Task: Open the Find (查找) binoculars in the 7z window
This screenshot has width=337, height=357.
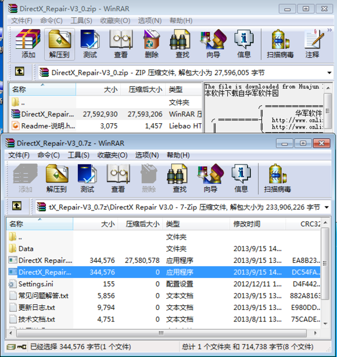Action: point(180,178)
